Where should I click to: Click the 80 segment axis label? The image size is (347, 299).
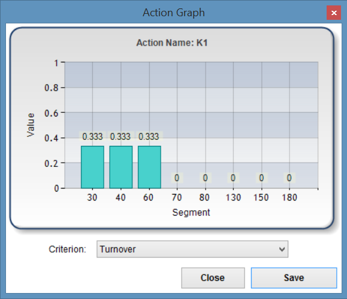click(x=204, y=198)
